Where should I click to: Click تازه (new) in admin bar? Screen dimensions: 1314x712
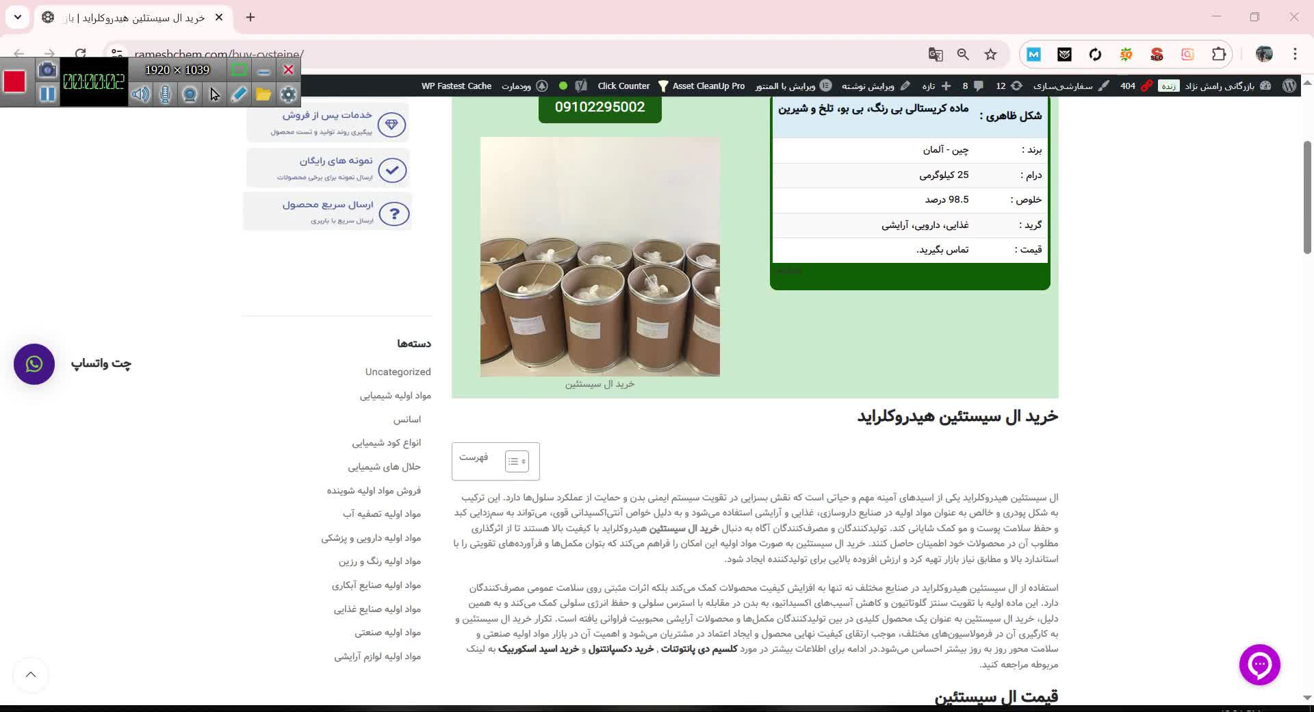pyautogui.click(x=937, y=86)
